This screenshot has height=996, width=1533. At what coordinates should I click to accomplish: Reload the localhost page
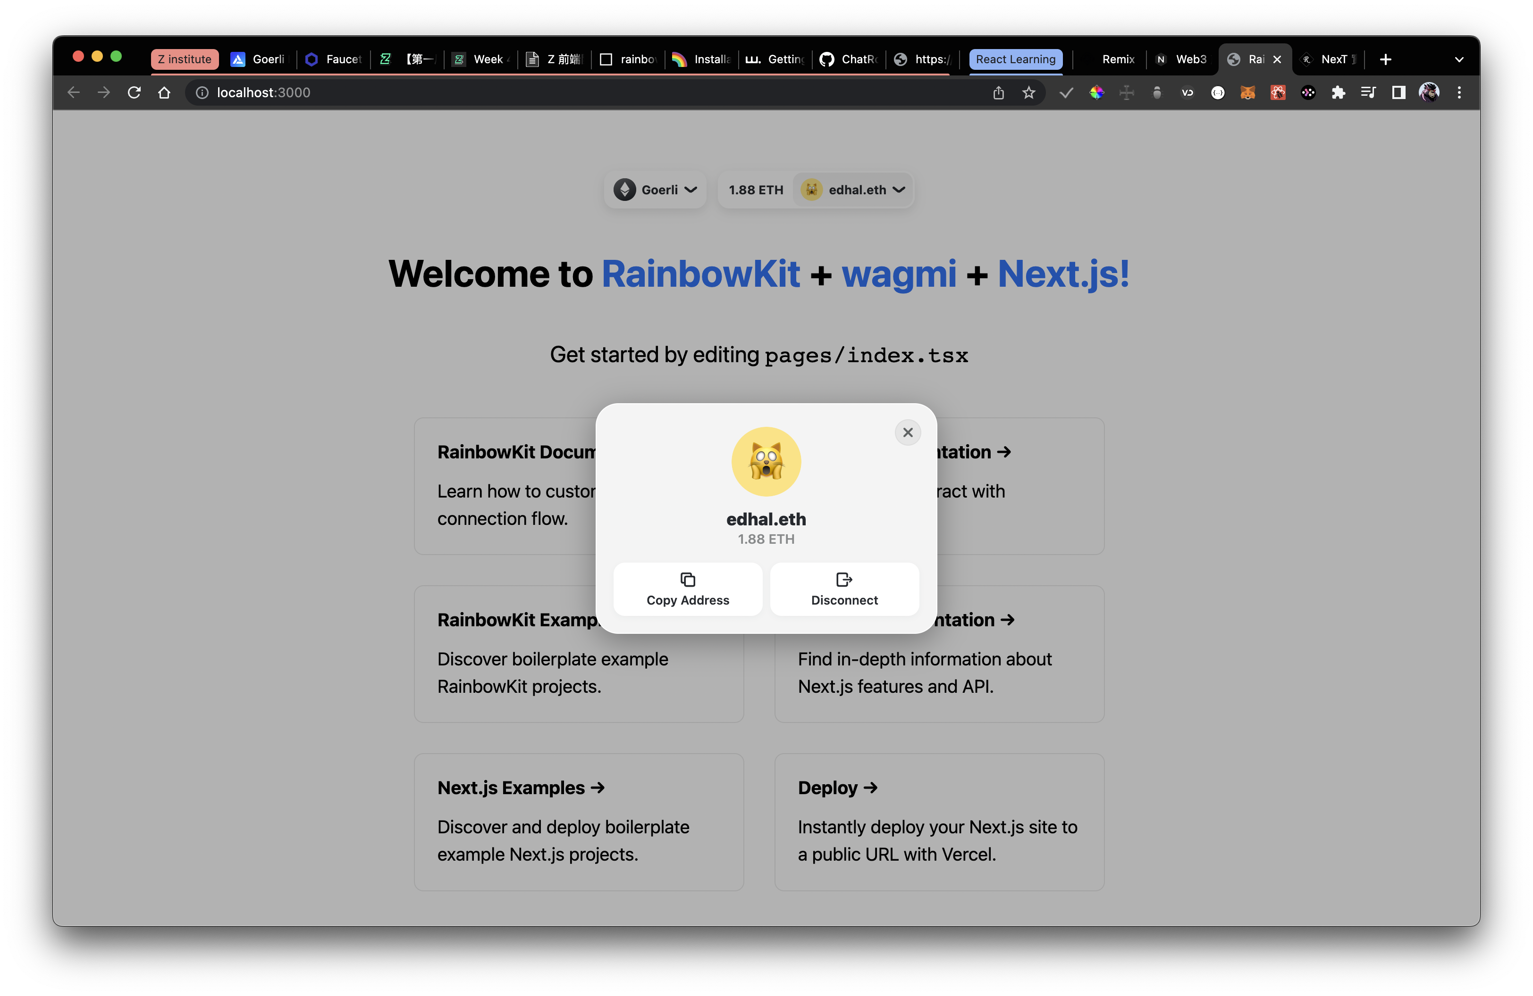tap(134, 92)
